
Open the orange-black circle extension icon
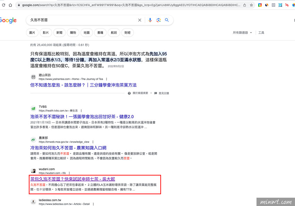pyautogui.click(x=267, y=5)
